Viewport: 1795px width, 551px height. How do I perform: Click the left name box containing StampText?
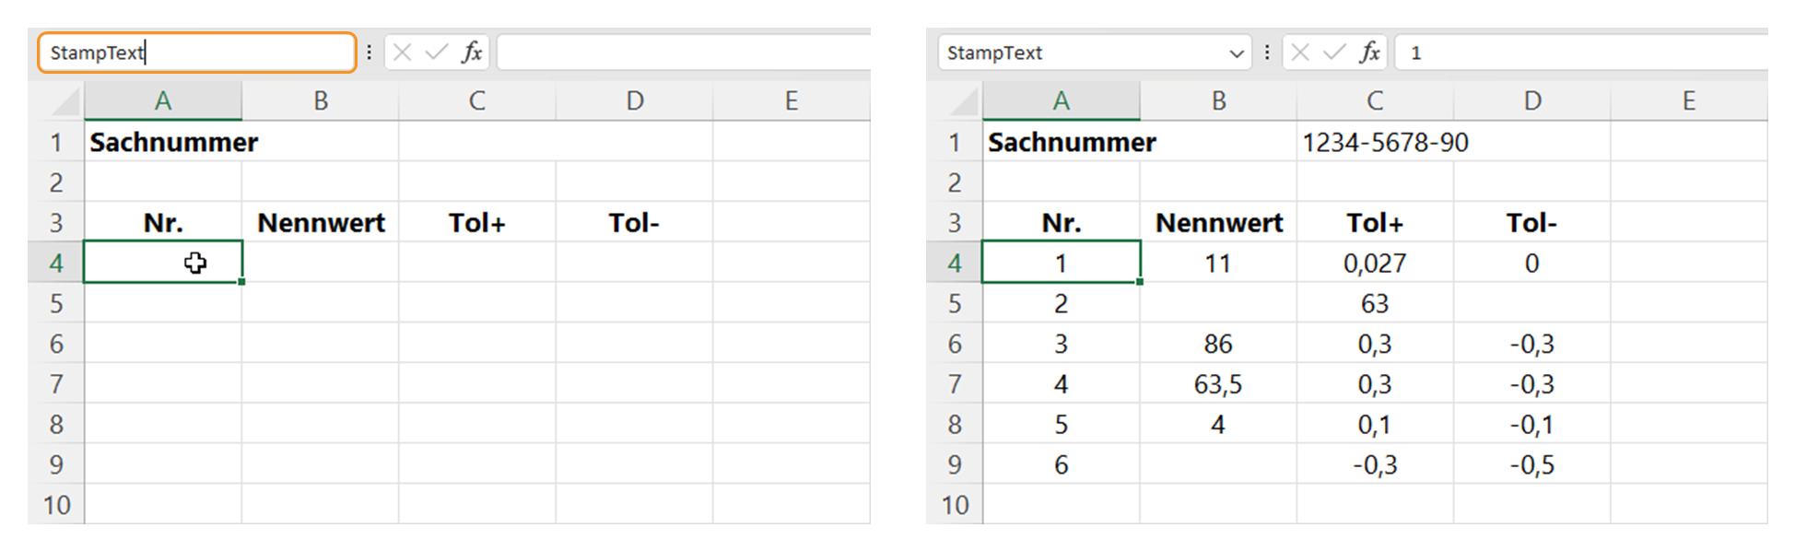196,53
